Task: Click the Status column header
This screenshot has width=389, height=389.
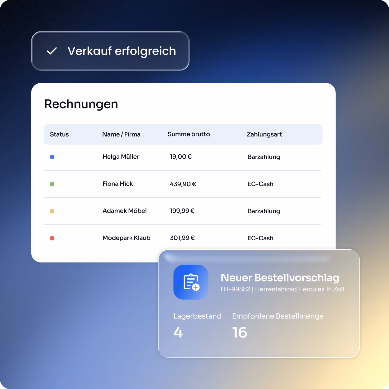Action: coord(59,134)
